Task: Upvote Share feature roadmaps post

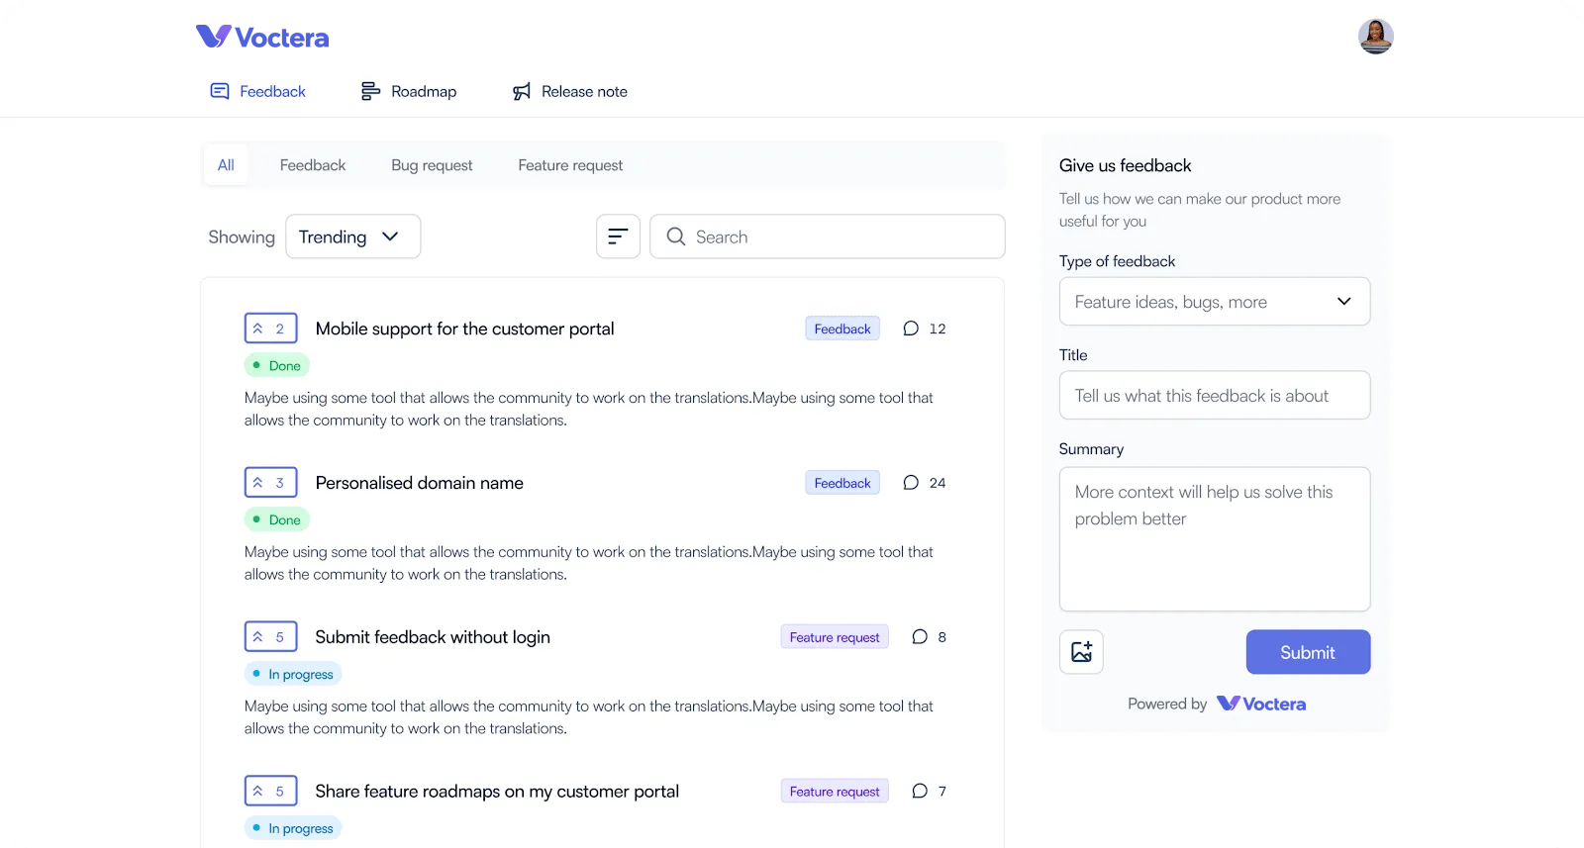Action: click(x=271, y=792)
